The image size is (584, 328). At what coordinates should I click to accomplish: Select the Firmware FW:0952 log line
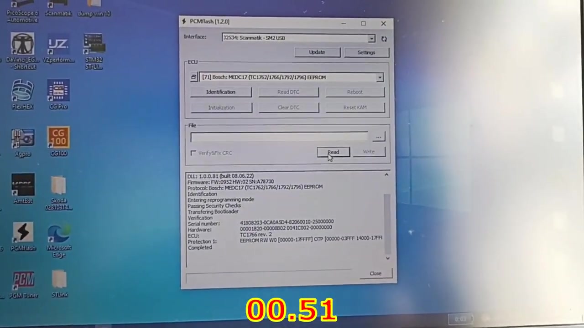click(x=230, y=181)
